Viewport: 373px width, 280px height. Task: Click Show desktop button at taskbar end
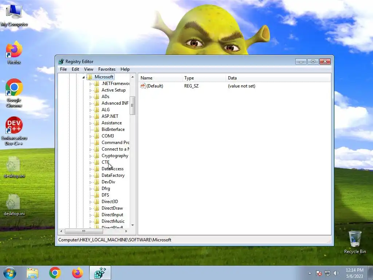[370, 273]
